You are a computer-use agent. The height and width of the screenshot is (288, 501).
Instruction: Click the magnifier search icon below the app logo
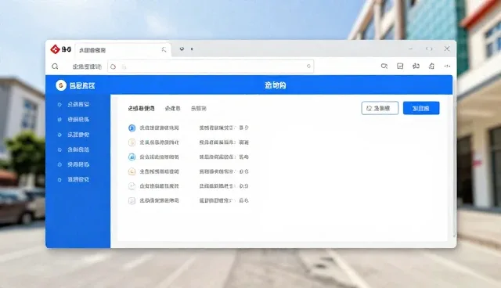point(55,67)
